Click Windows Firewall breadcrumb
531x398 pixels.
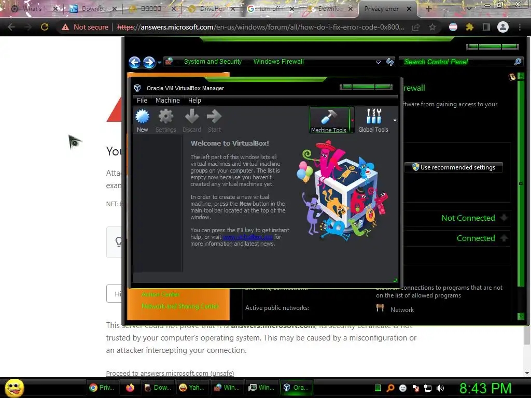click(x=278, y=62)
